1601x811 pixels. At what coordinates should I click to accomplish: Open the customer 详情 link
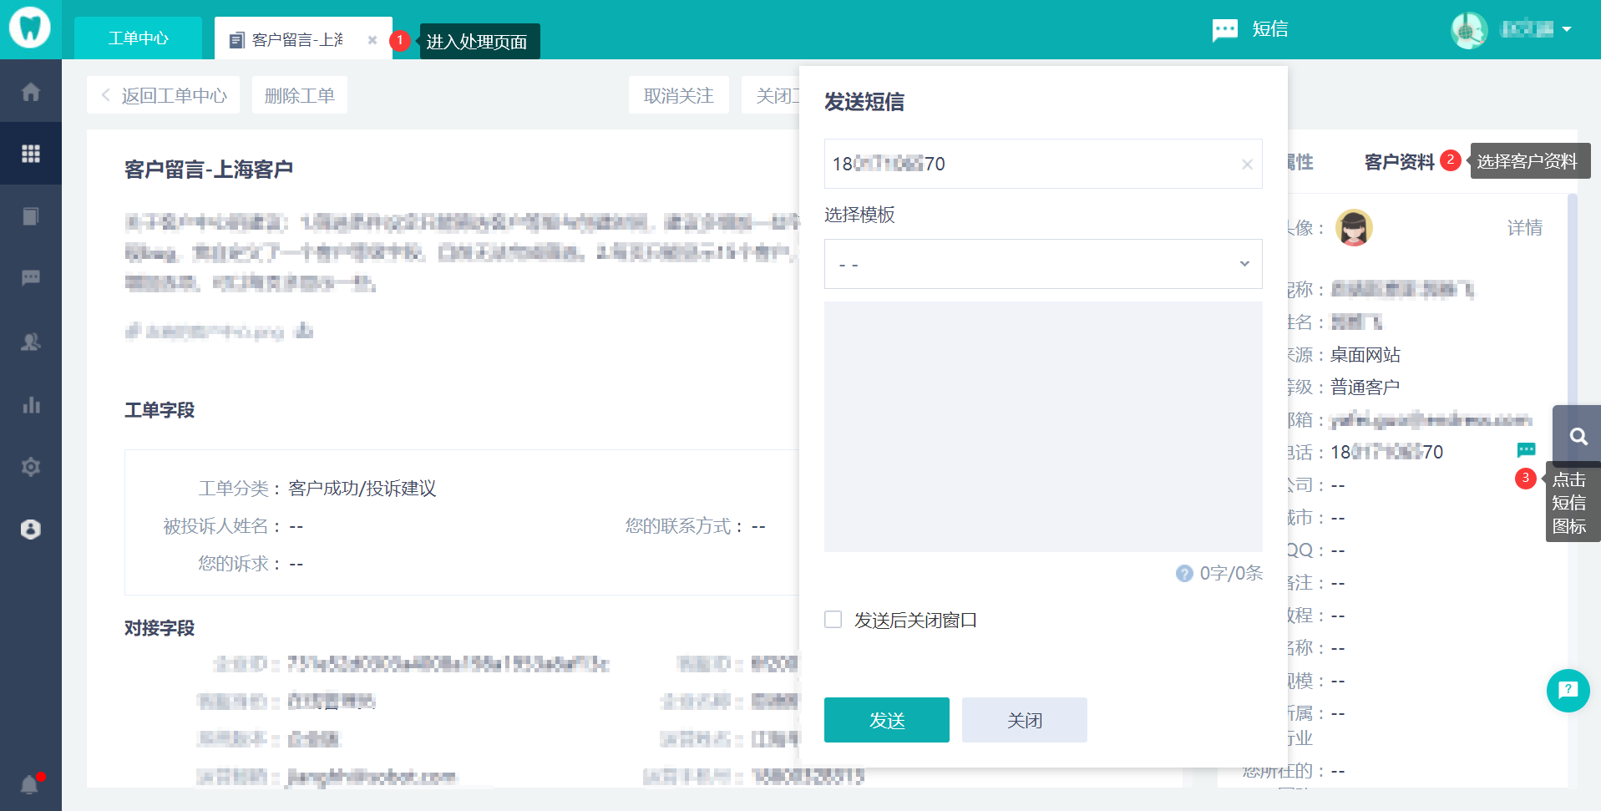(1524, 228)
